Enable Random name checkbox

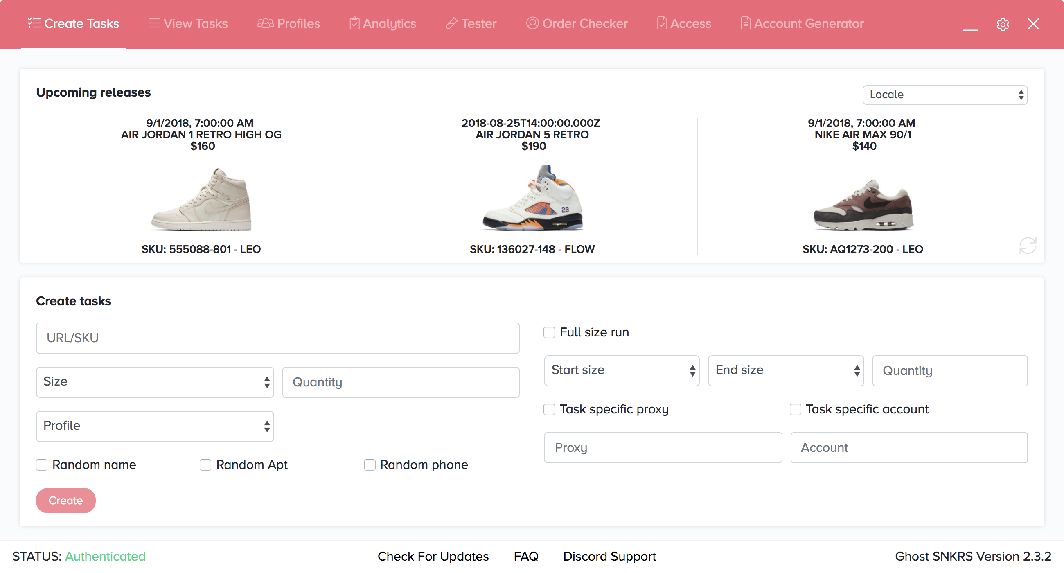42,465
